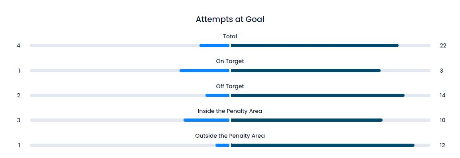Click the Attempts at Goal heading
The width and height of the screenshot is (460, 158).
point(230,19)
